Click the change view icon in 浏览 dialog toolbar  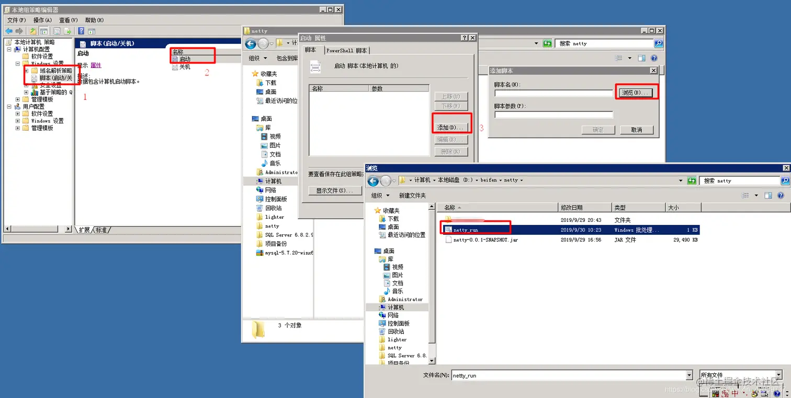tap(746, 195)
